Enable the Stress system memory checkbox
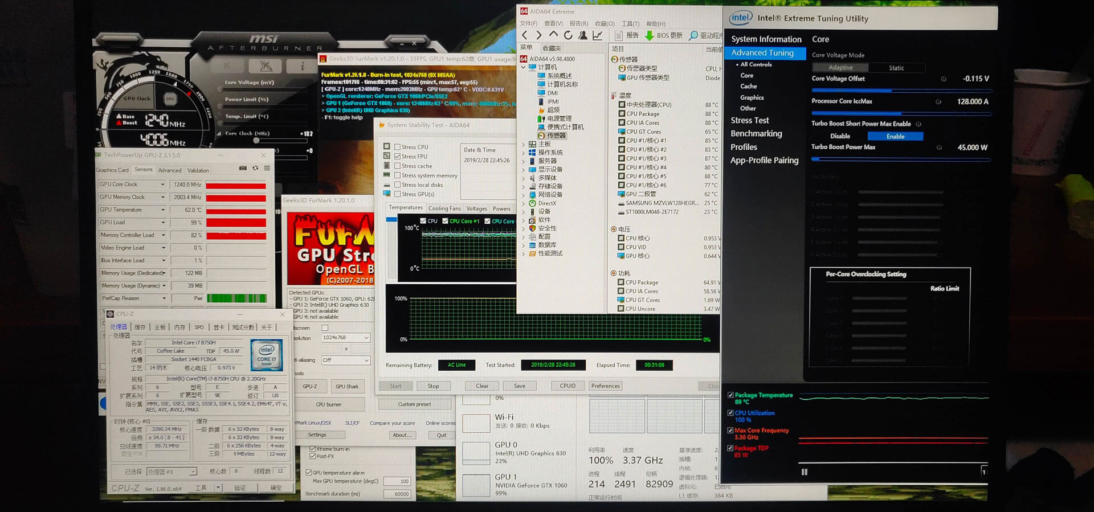The image size is (1094, 512). 397,175
